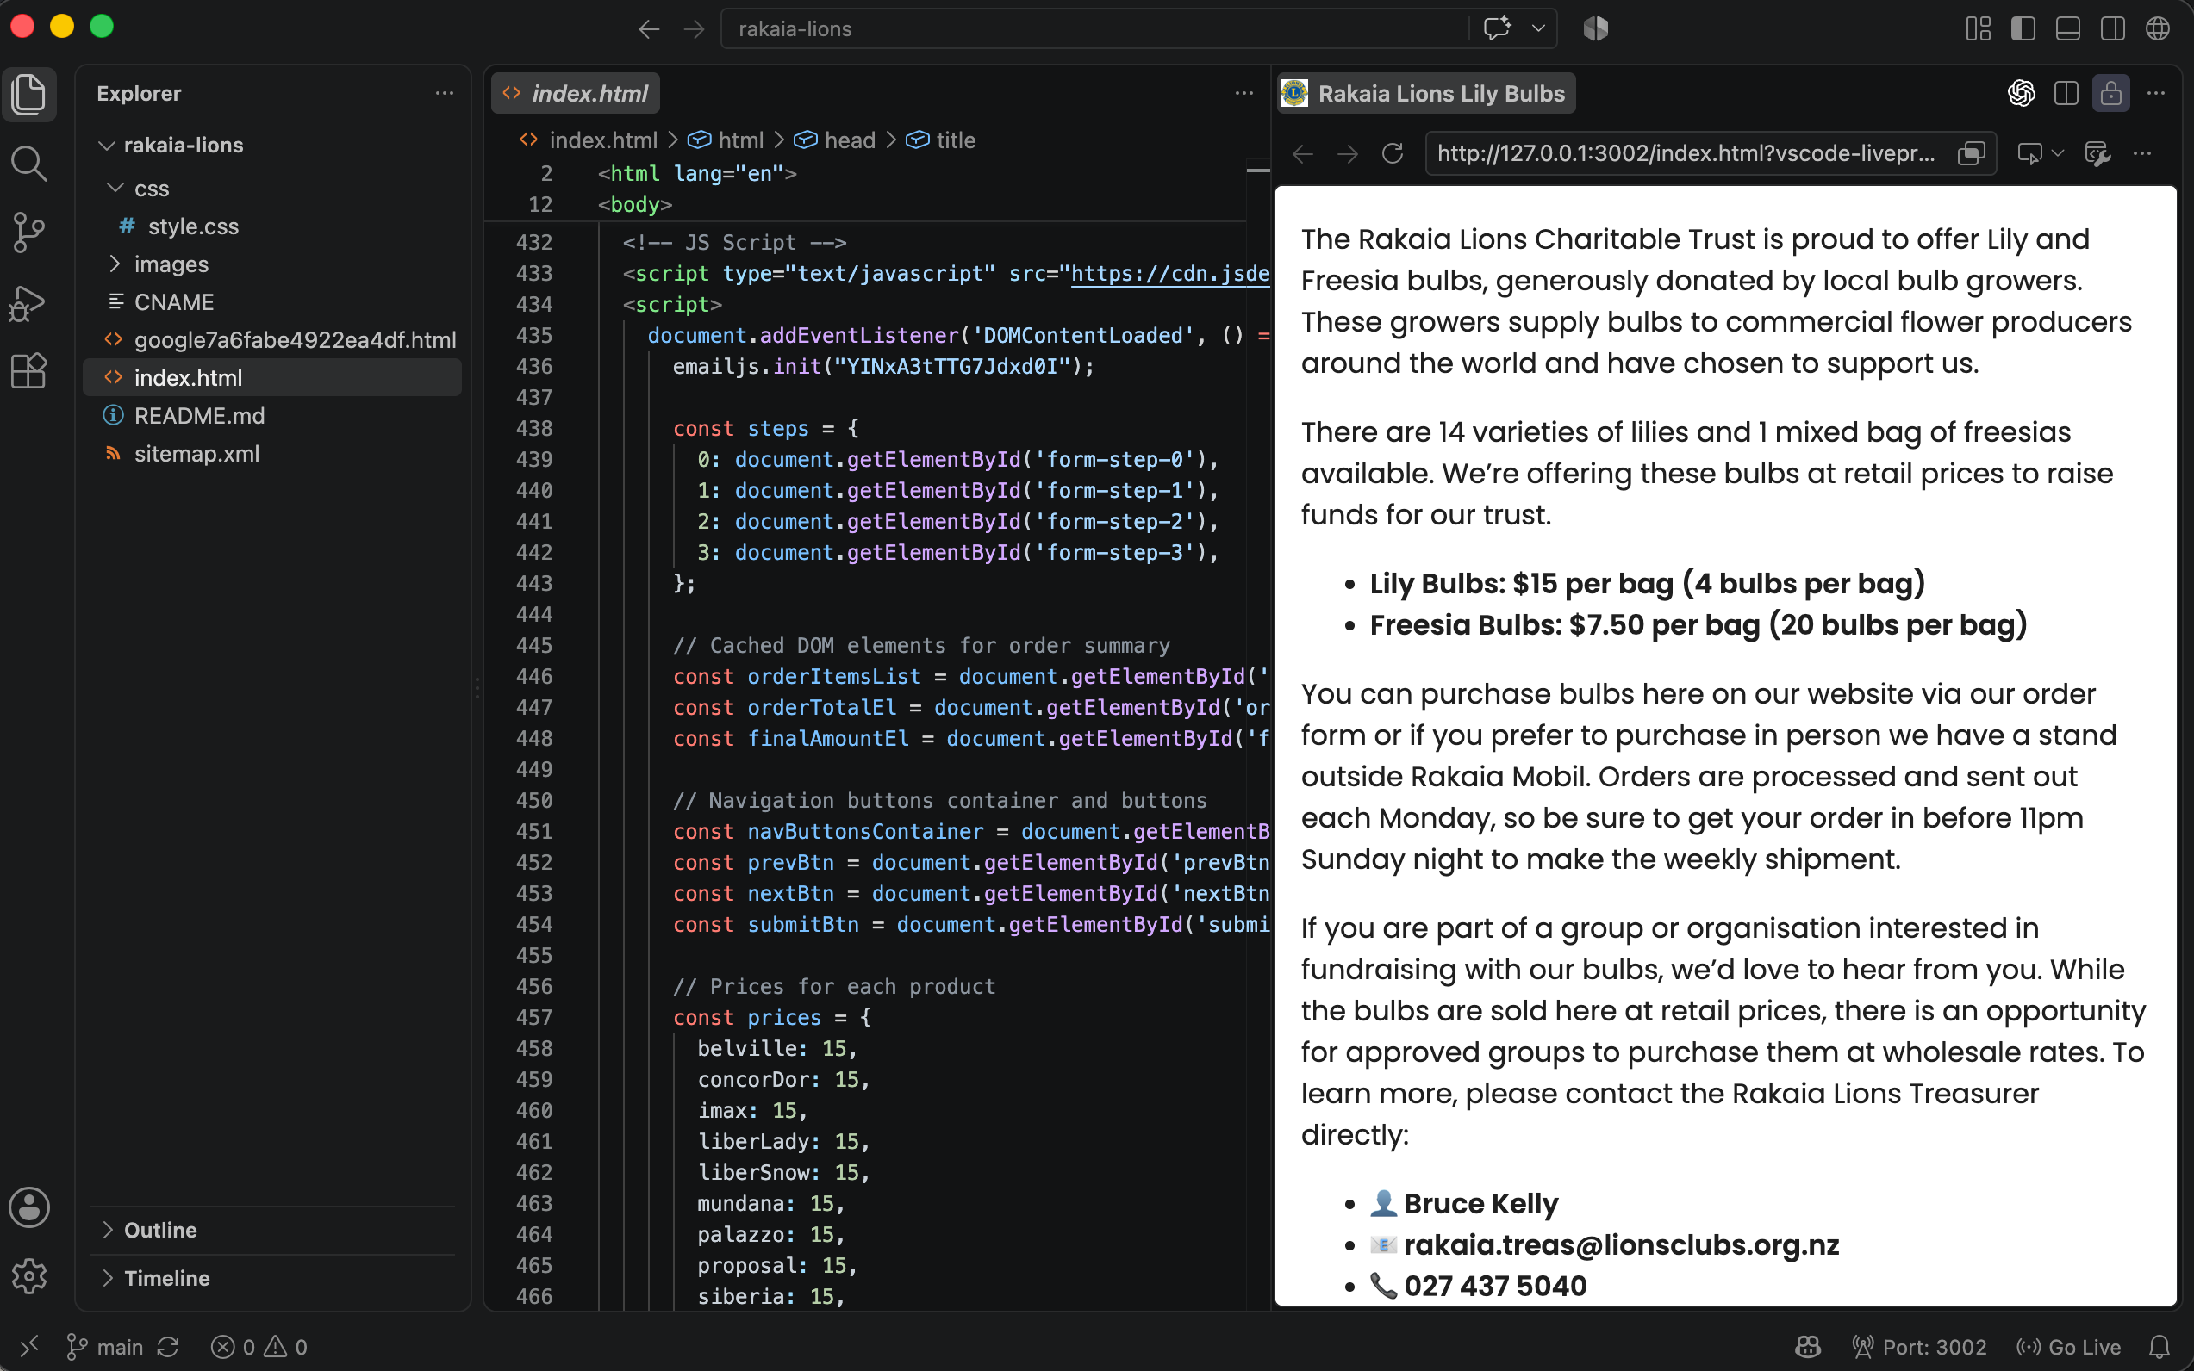Open the chat sparkle icon in title bar
This screenshot has width=2194, height=1371.
tap(1497, 28)
